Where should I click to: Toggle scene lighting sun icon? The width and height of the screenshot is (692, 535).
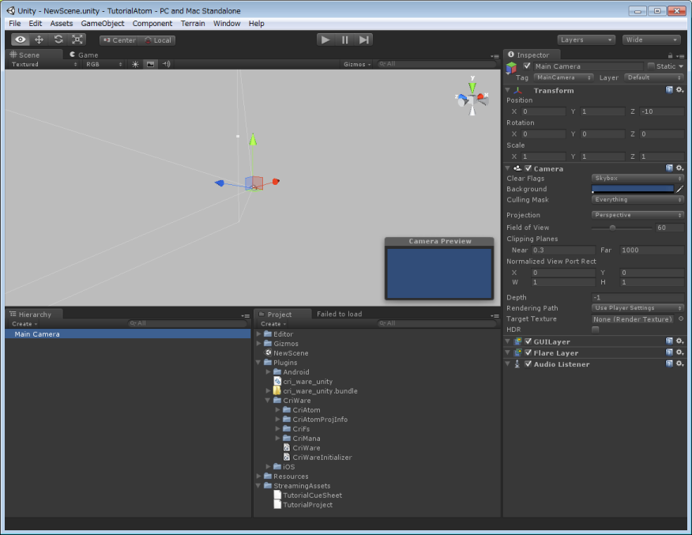(136, 65)
